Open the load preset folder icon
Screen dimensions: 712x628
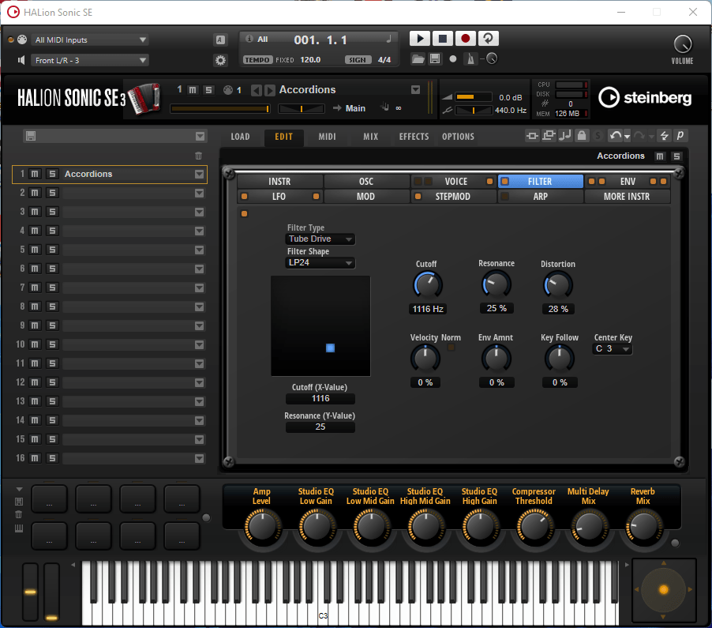tap(418, 58)
